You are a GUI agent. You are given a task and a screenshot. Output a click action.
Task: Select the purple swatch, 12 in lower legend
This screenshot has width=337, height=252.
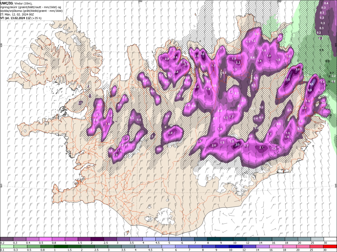[249, 246]
